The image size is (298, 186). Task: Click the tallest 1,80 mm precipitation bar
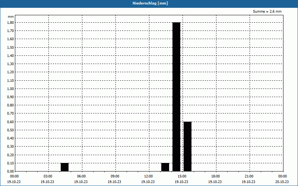(x=176, y=97)
